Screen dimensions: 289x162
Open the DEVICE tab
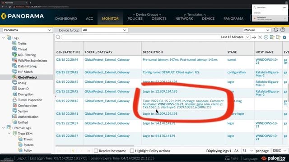click(x=208, y=18)
